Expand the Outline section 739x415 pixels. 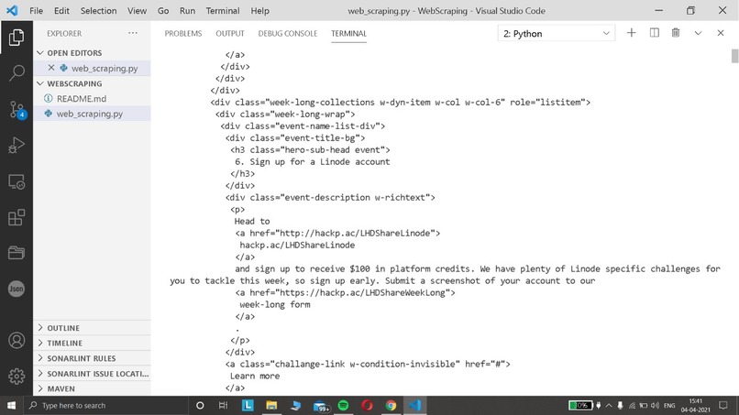tap(92, 328)
